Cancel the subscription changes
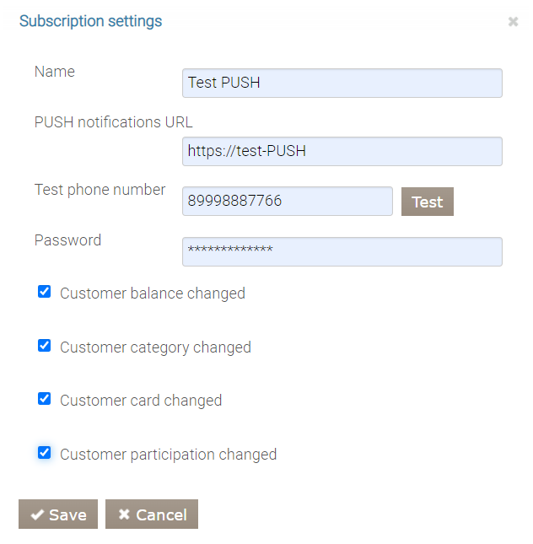 (x=152, y=514)
